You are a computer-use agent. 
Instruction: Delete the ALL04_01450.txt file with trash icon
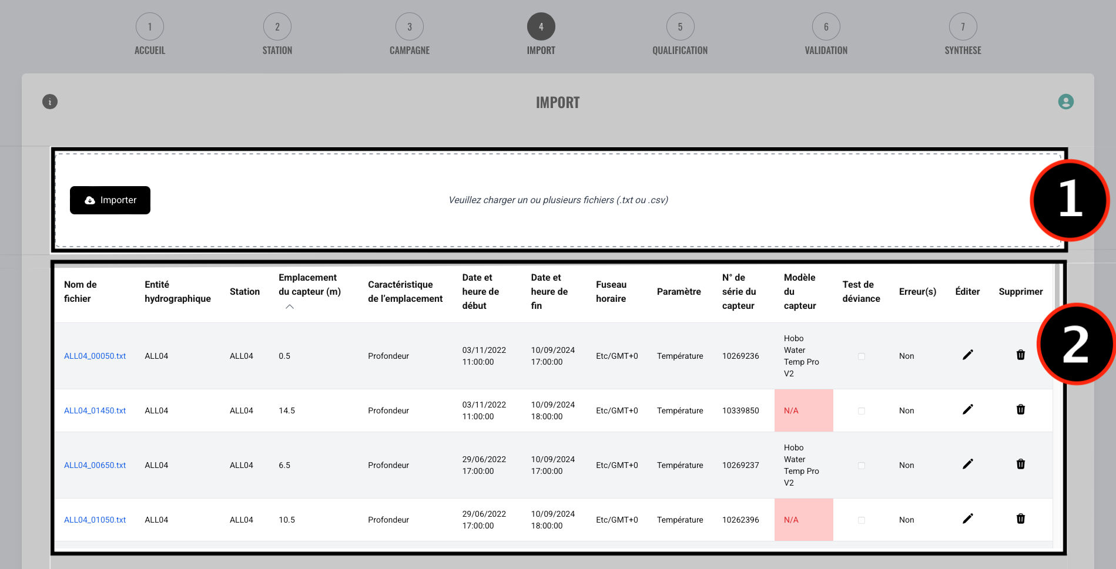pyautogui.click(x=1021, y=409)
